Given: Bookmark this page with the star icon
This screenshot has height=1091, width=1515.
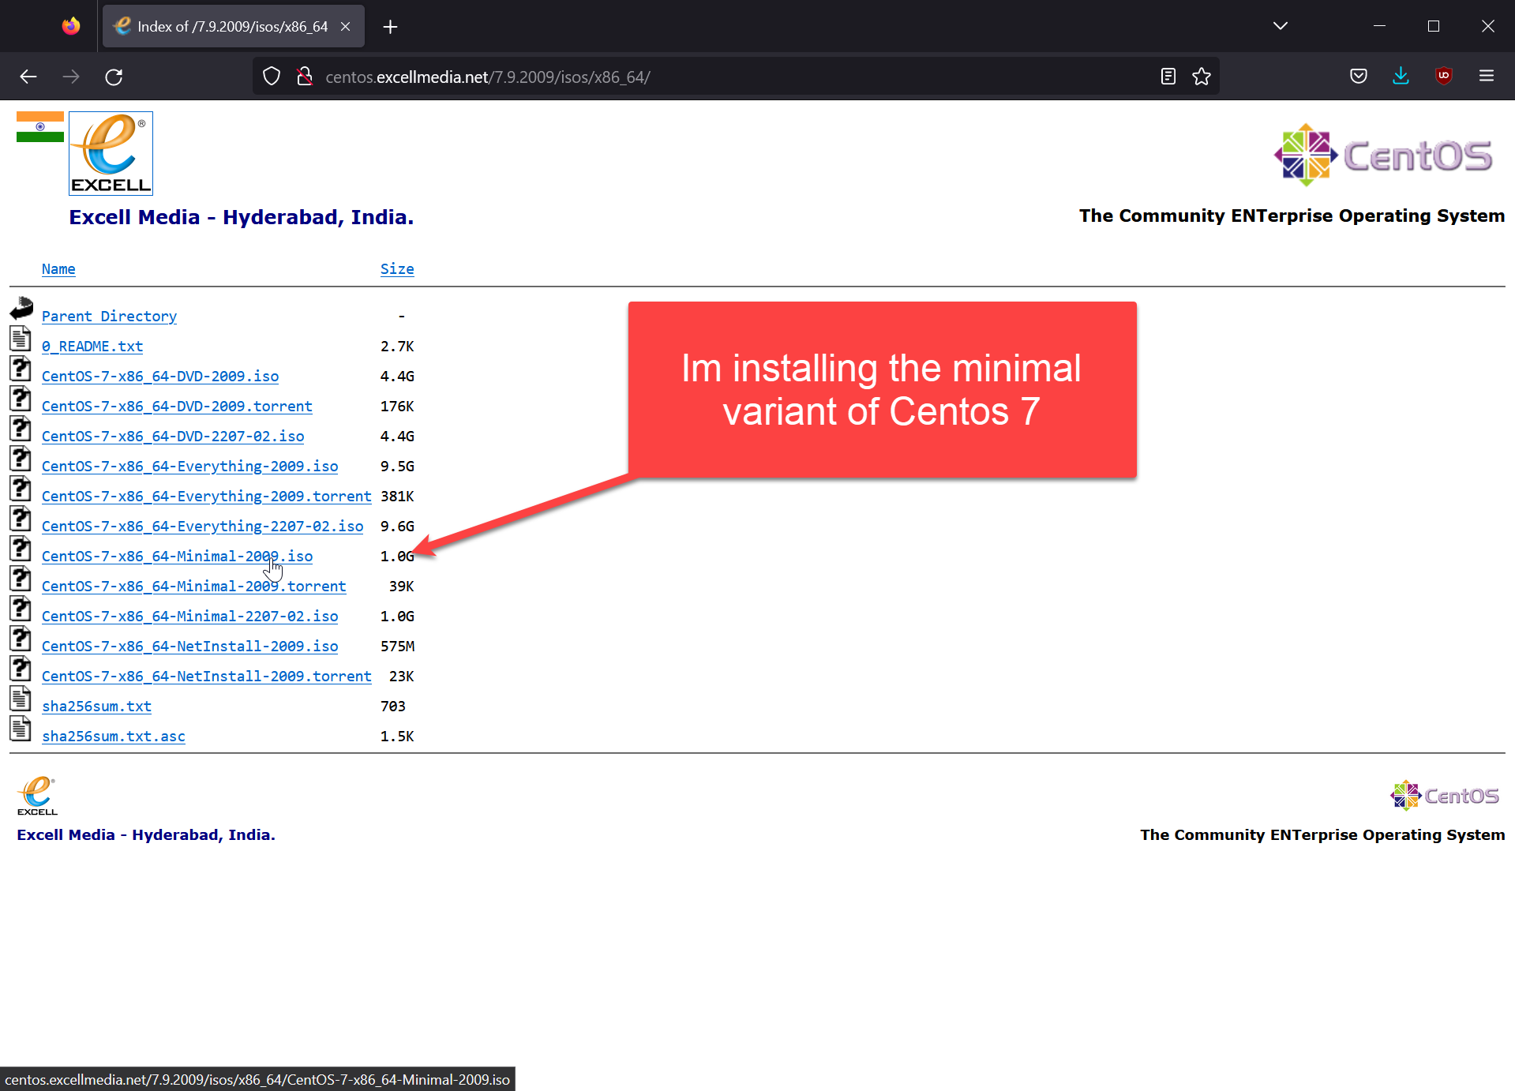Looking at the screenshot, I should click(x=1201, y=77).
